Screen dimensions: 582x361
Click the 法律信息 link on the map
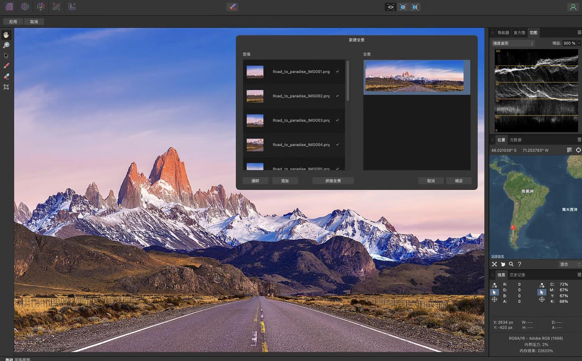(x=498, y=256)
